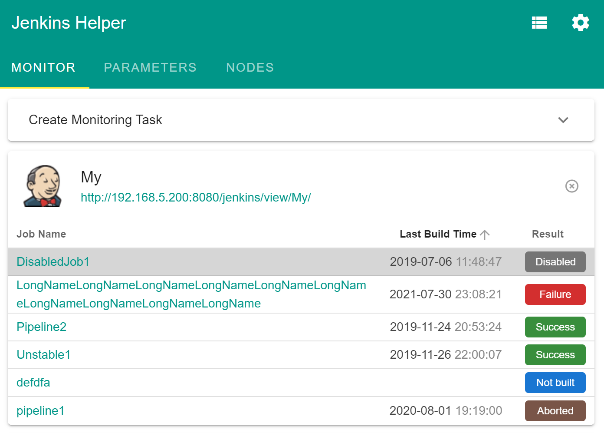Open the pipeline1 job link
The height and width of the screenshot is (433, 604).
tap(40, 411)
